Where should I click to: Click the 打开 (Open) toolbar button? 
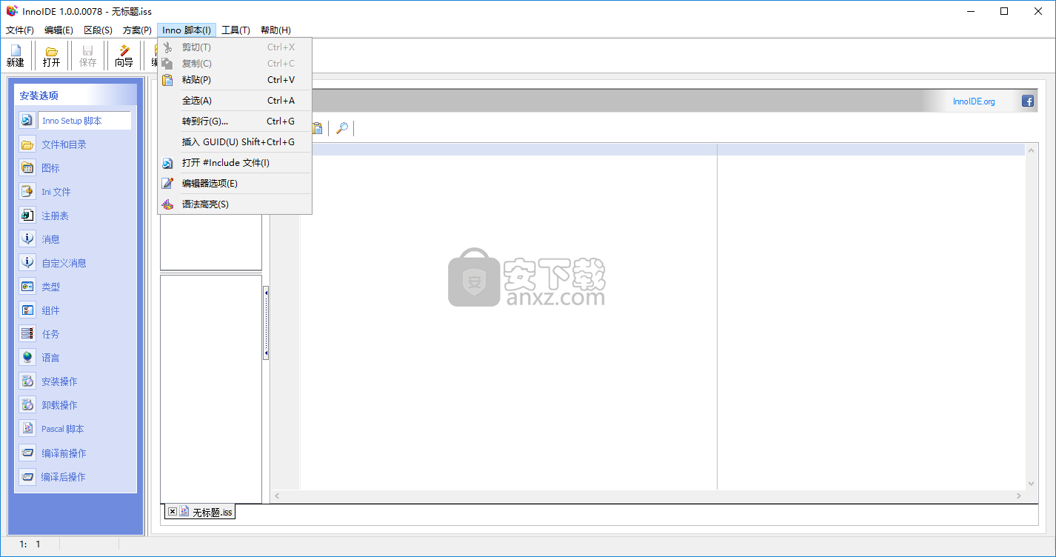tap(51, 56)
